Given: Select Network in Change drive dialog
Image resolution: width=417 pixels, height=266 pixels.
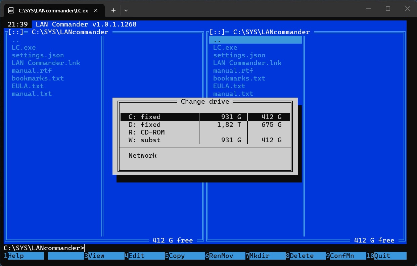Looking at the screenshot, I should (143, 155).
